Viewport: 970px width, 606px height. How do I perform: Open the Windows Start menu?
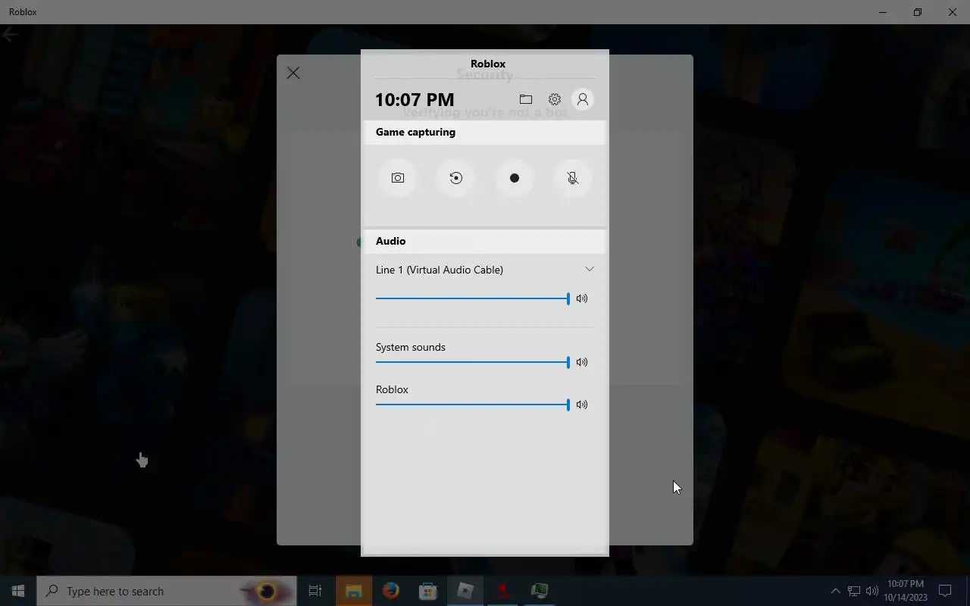coord(18,591)
